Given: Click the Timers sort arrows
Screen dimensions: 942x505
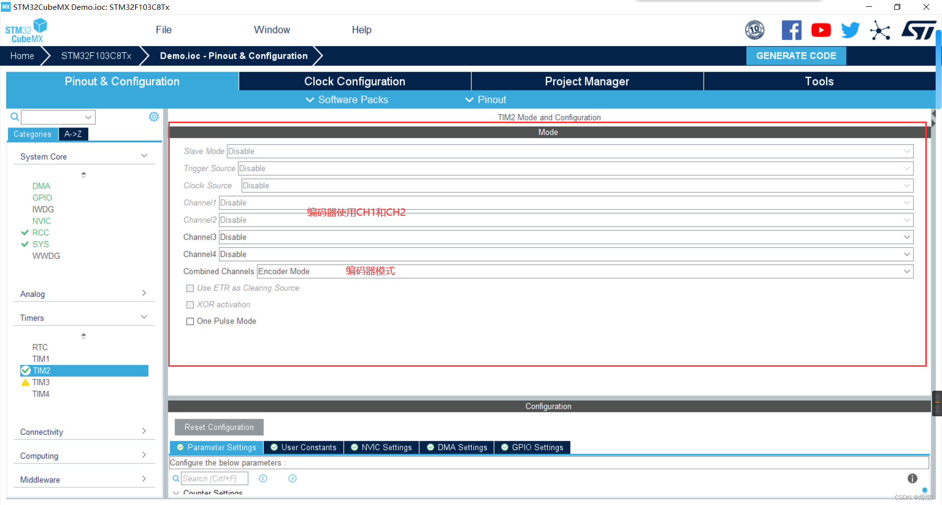Looking at the screenshot, I should (x=83, y=336).
